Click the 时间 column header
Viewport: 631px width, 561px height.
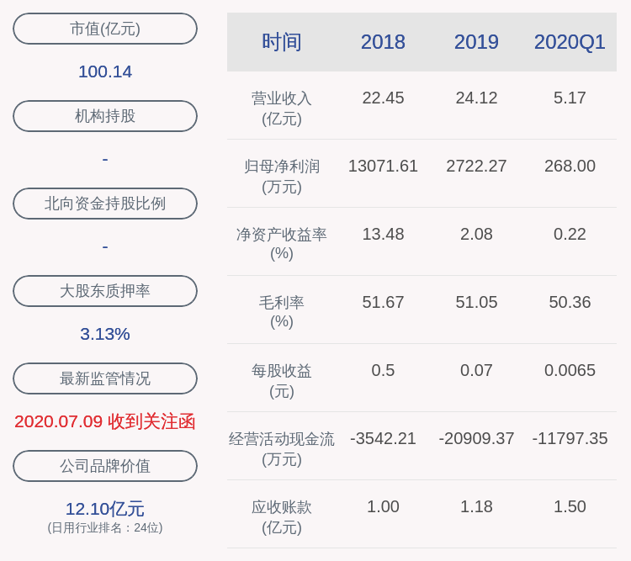pyautogui.click(x=282, y=42)
